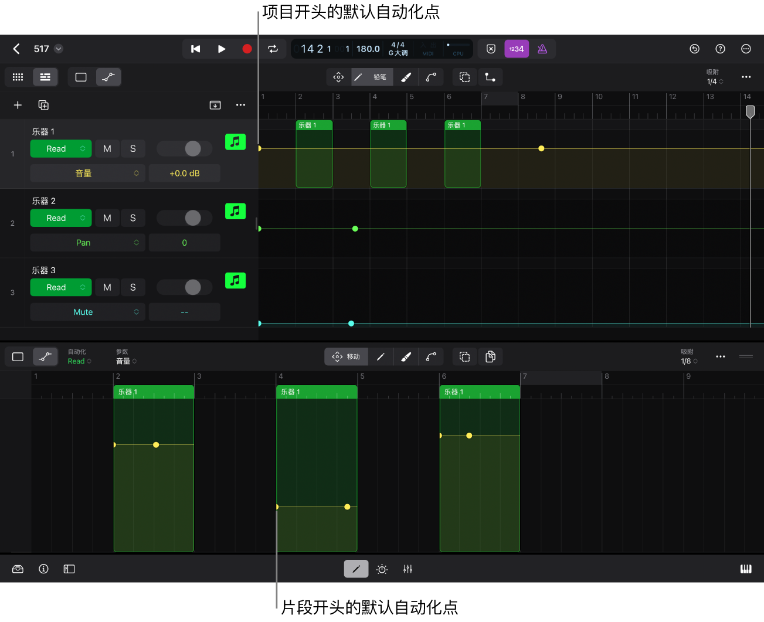Open editor 参数 音量 dropdown
The image size is (764, 622).
(126, 356)
